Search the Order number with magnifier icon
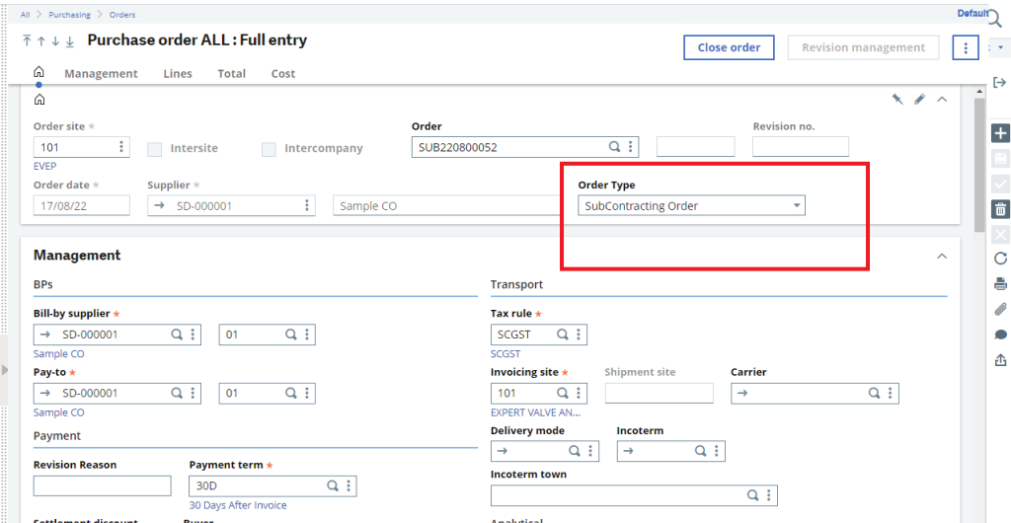Screen dimensions: 1011x523 (x=614, y=147)
